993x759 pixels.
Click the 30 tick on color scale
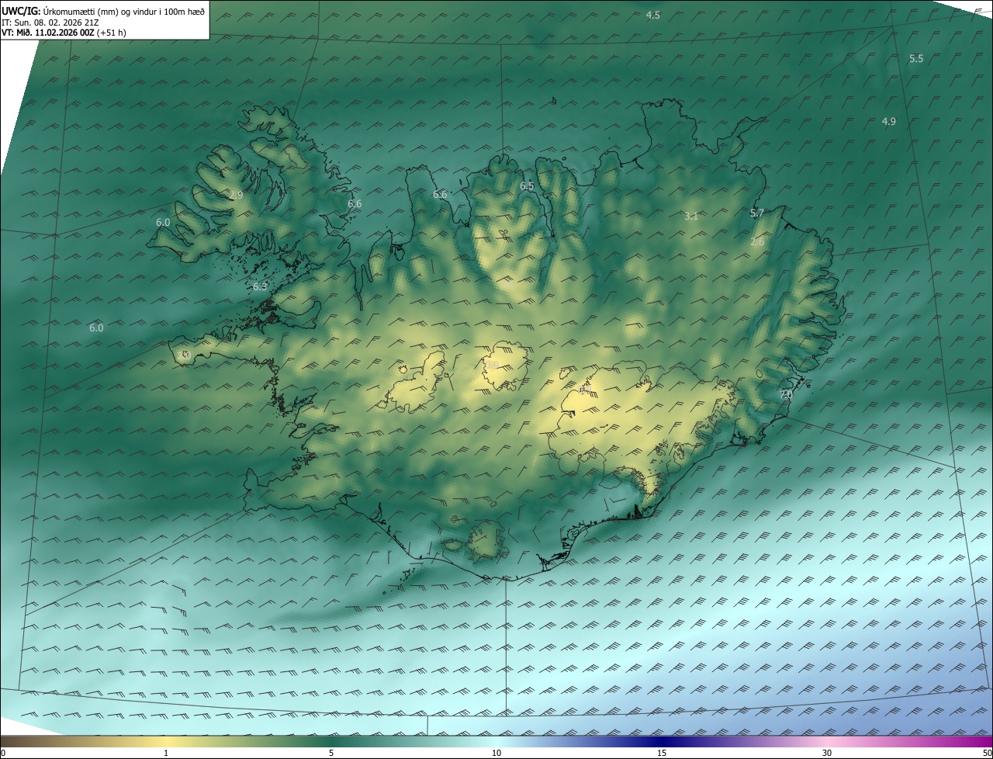click(827, 753)
